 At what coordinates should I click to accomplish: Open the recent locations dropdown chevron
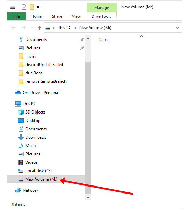[32, 28]
